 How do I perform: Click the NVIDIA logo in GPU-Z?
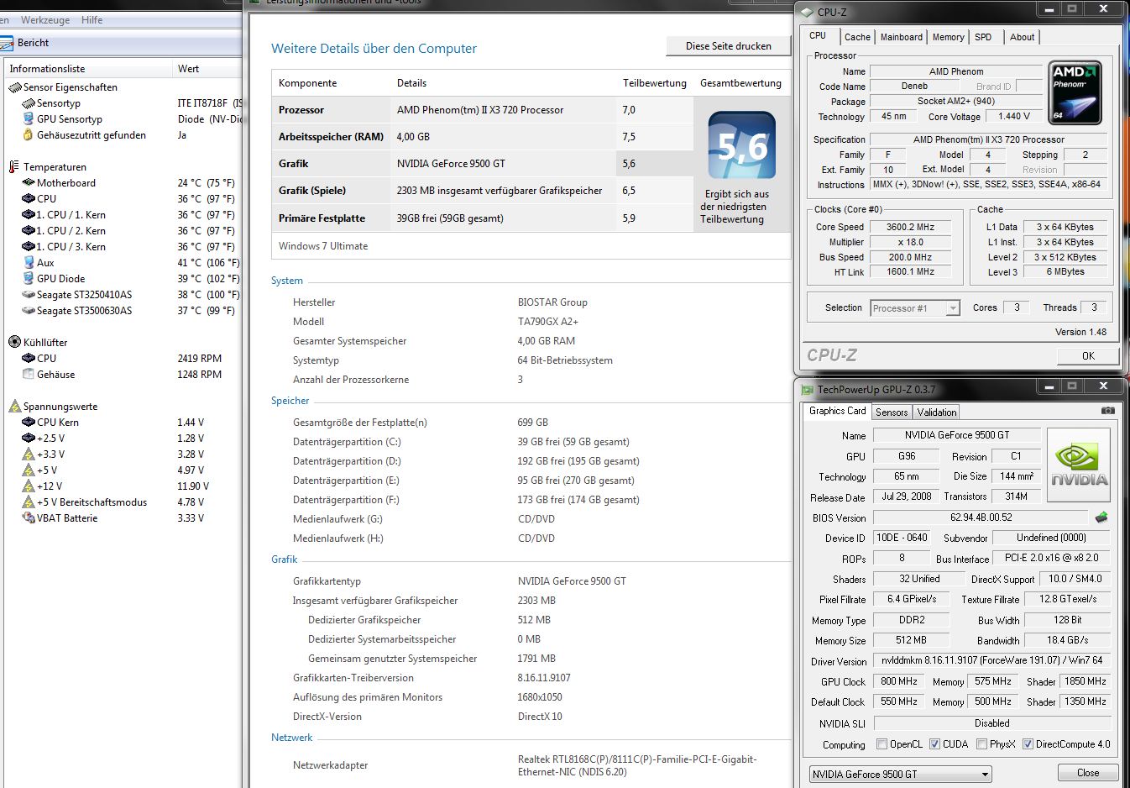[x=1079, y=465]
